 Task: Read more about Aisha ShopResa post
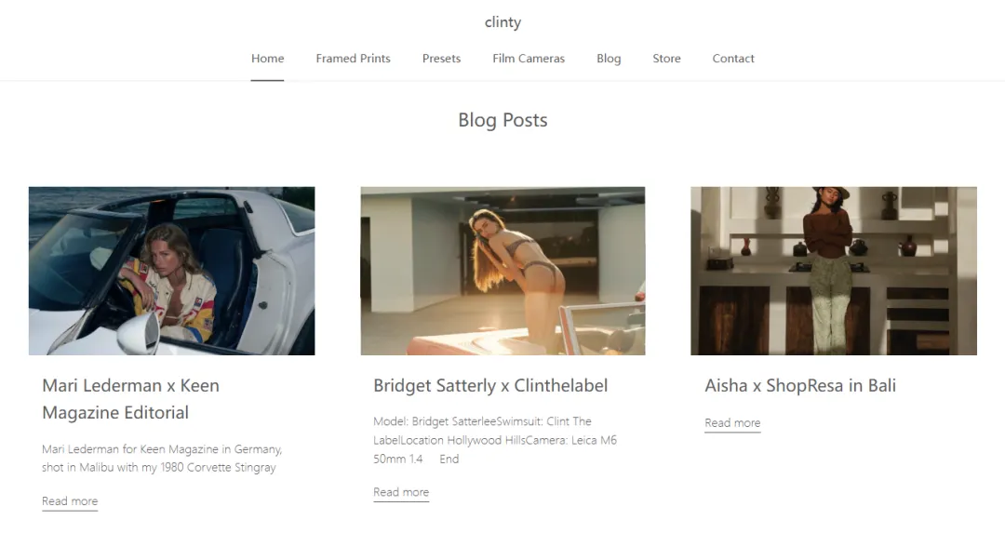[732, 423]
